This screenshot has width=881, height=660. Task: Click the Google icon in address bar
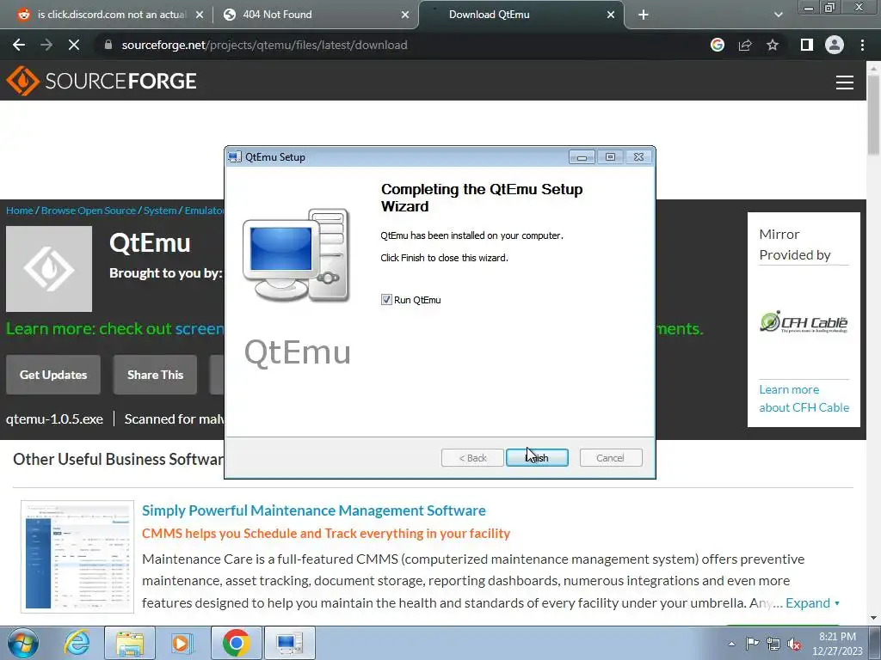click(717, 45)
